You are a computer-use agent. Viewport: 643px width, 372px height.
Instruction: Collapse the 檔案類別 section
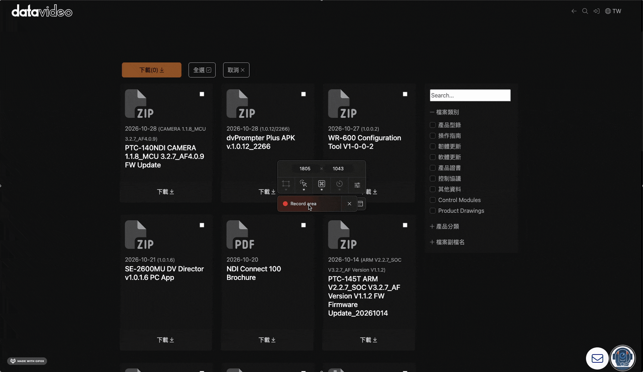pos(445,112)
